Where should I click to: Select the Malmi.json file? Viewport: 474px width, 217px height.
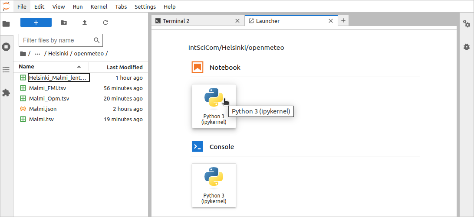(81, 109)
